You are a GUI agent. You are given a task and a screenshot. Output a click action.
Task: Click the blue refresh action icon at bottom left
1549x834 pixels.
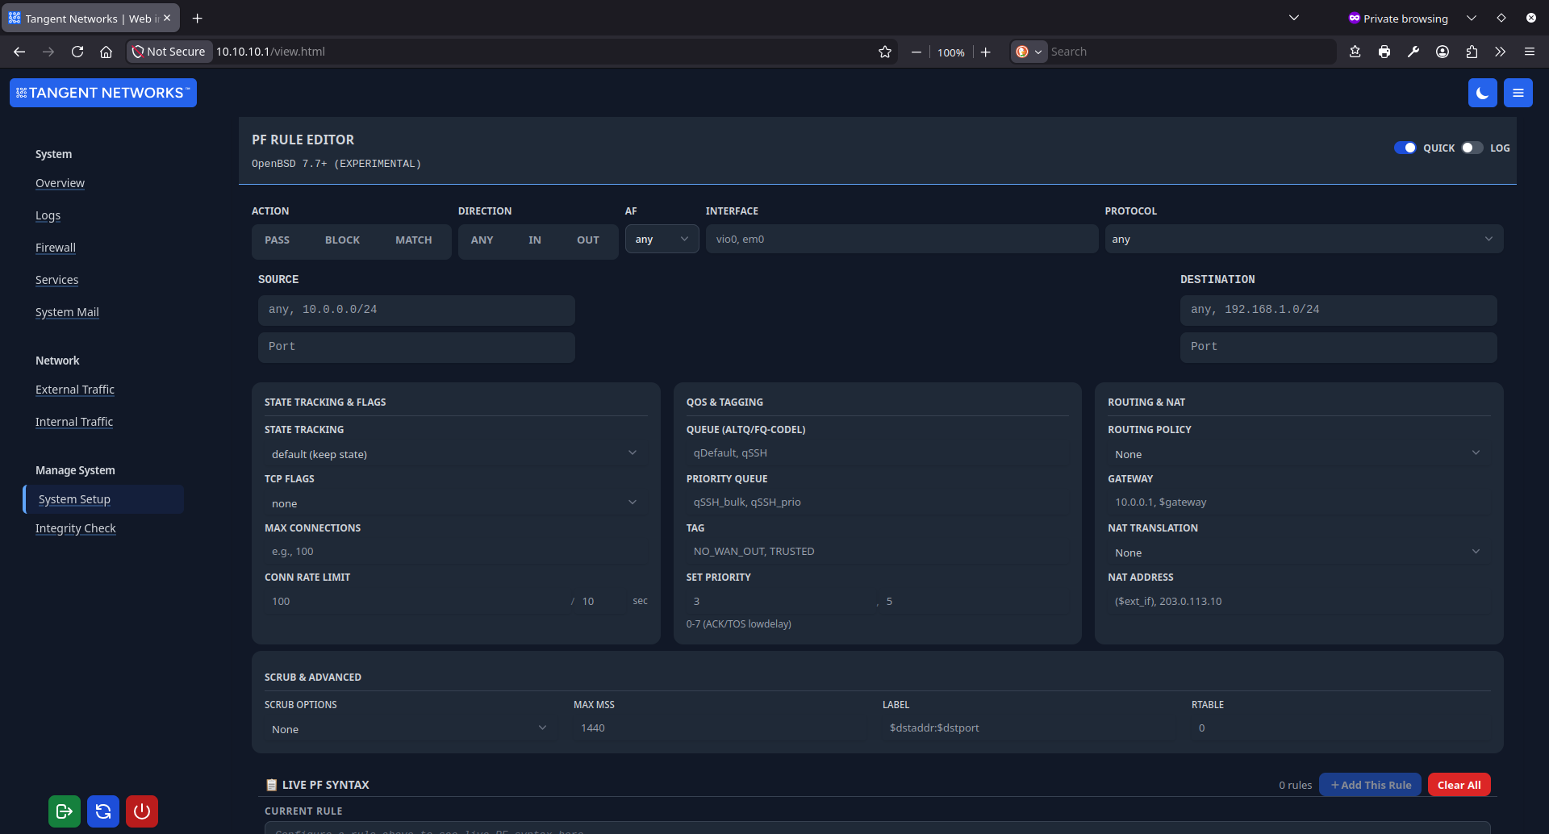(102, 811)
